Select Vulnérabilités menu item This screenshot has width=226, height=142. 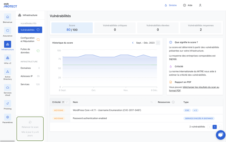tap(30, 30)
